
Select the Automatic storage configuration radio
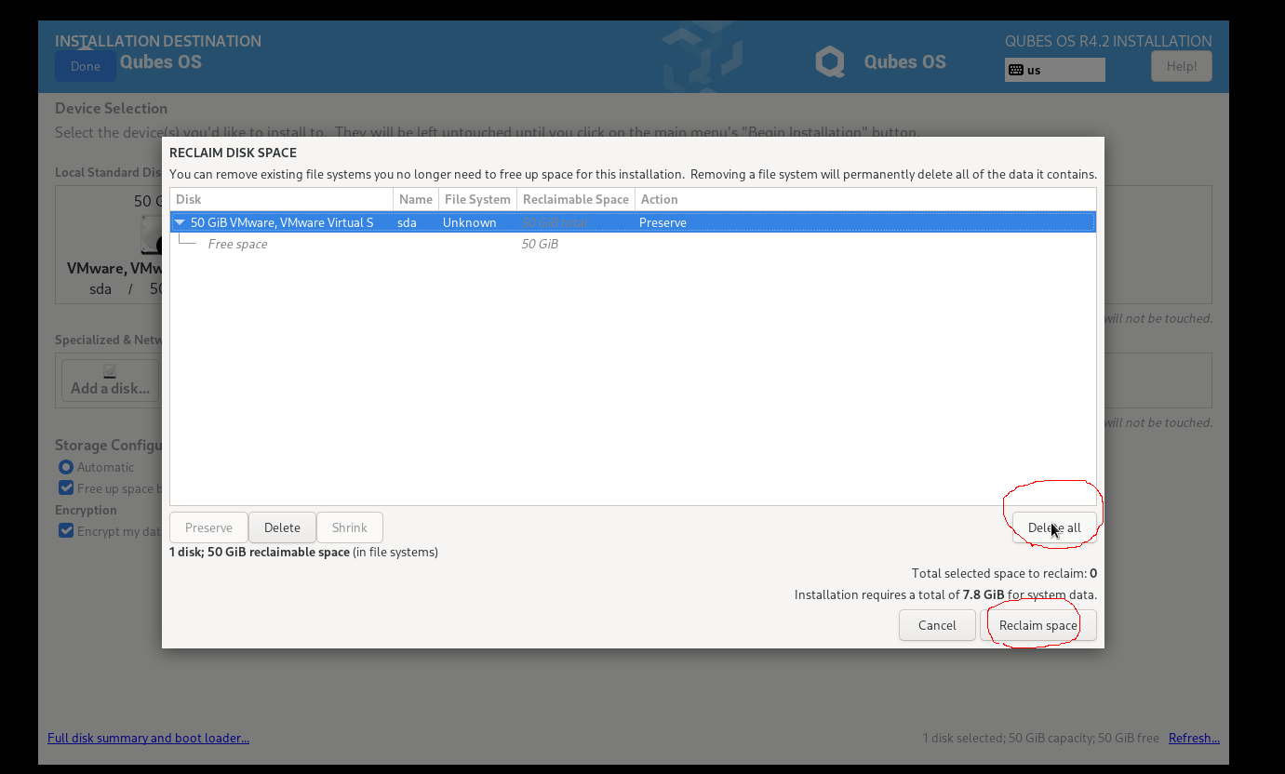pyautogui.click(x=66, y=467)
